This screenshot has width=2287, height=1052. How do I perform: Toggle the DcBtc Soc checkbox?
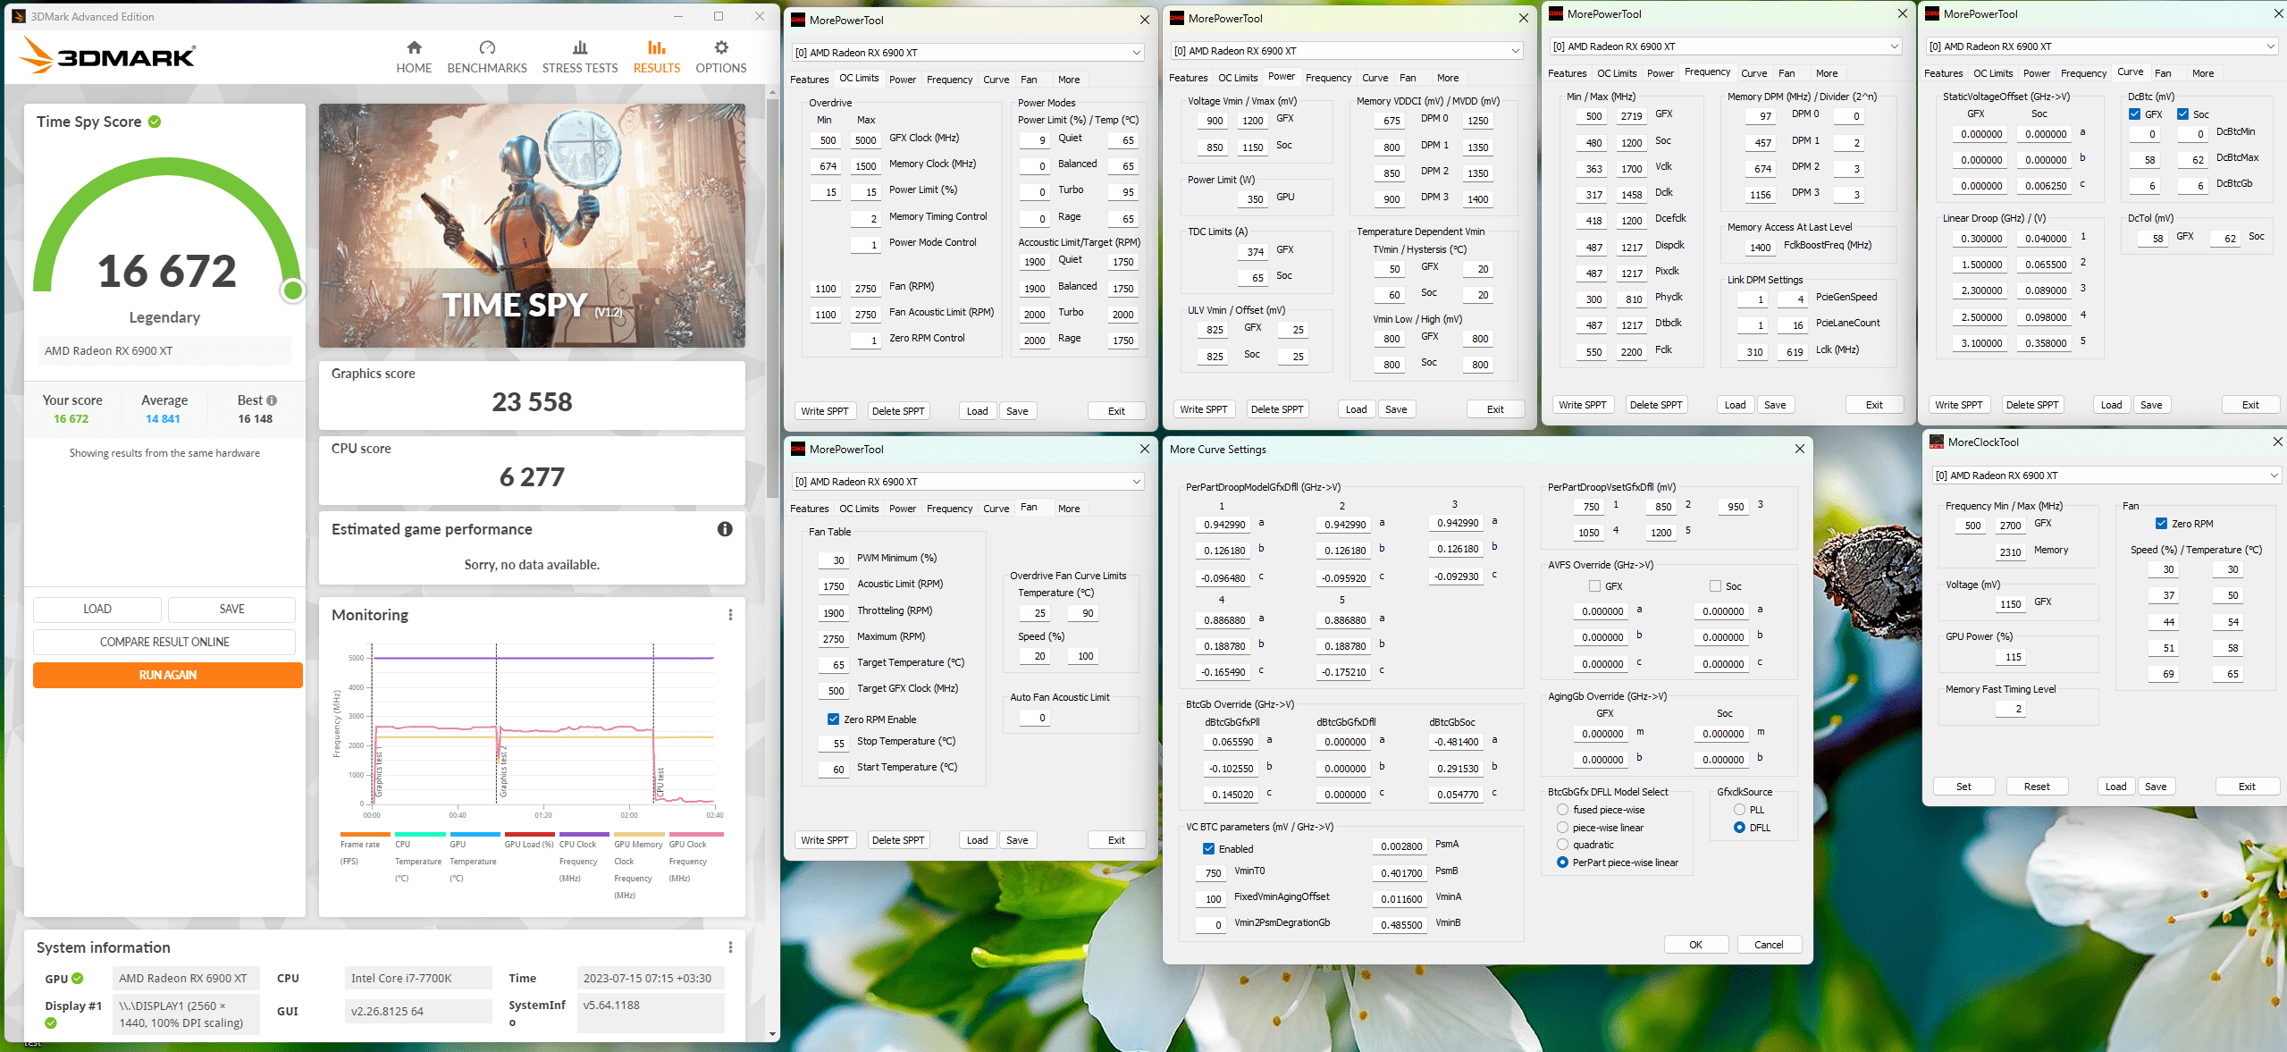[2182, 114]
